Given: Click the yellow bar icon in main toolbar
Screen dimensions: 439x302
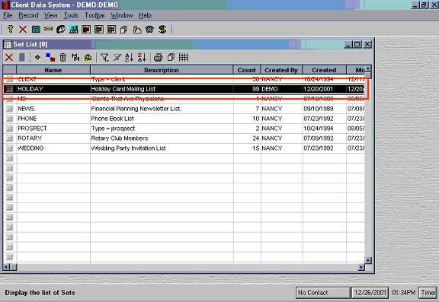Looking at the screenshot, I should pos(48,29).
